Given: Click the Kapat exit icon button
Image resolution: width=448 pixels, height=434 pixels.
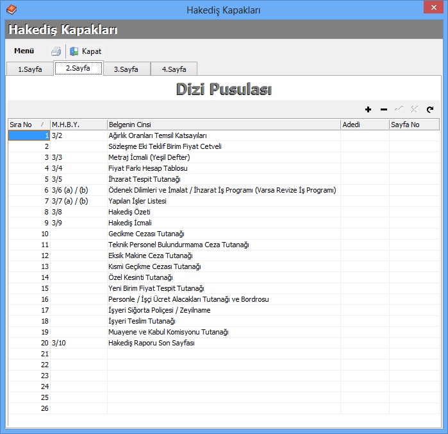Looking at the screenshot, I should [x=74, y=51].
